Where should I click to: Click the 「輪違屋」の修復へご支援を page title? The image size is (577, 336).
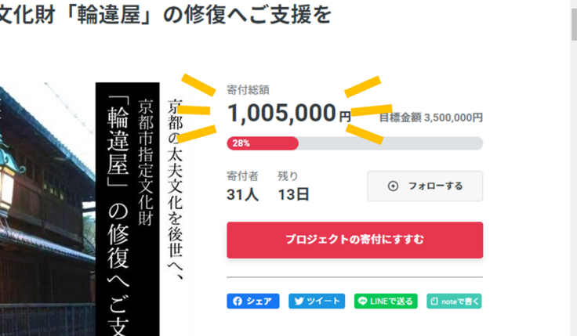(165, 14)
